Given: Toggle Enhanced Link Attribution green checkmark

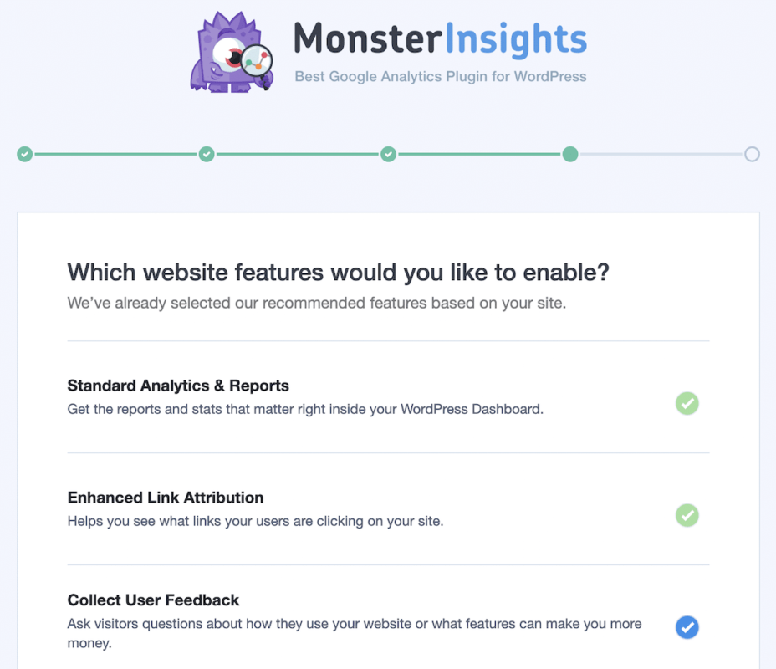Looking at the screenshot, I should (x=687, y=516).
